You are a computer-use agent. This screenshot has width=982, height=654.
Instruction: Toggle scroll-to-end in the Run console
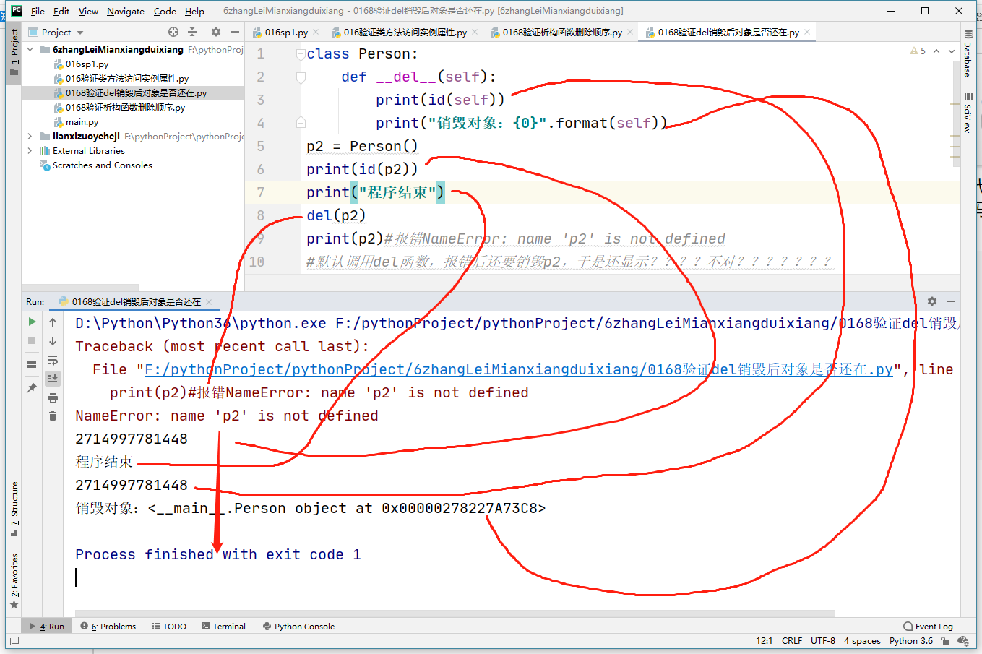tap(53, 378)
